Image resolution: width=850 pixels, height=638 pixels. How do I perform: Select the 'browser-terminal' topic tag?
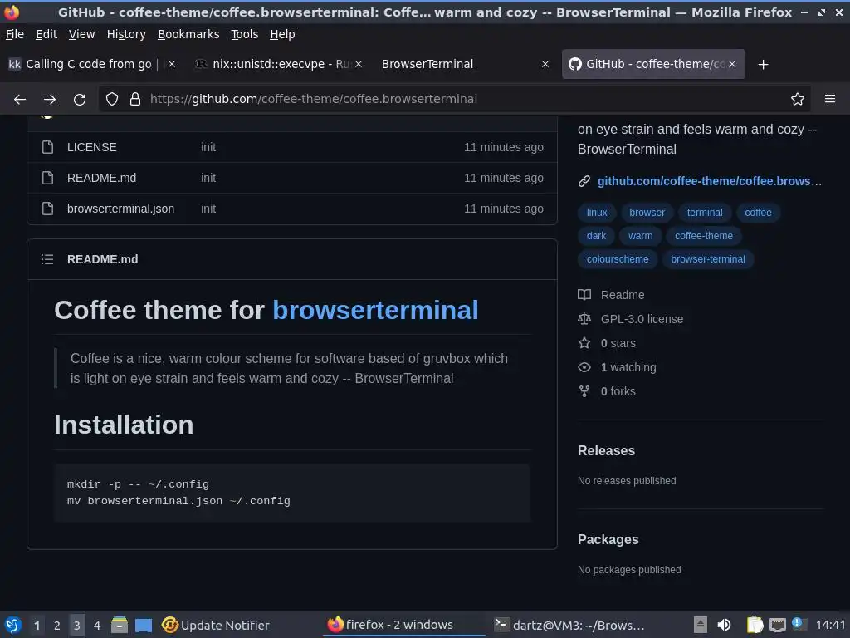tap(708, 259)
